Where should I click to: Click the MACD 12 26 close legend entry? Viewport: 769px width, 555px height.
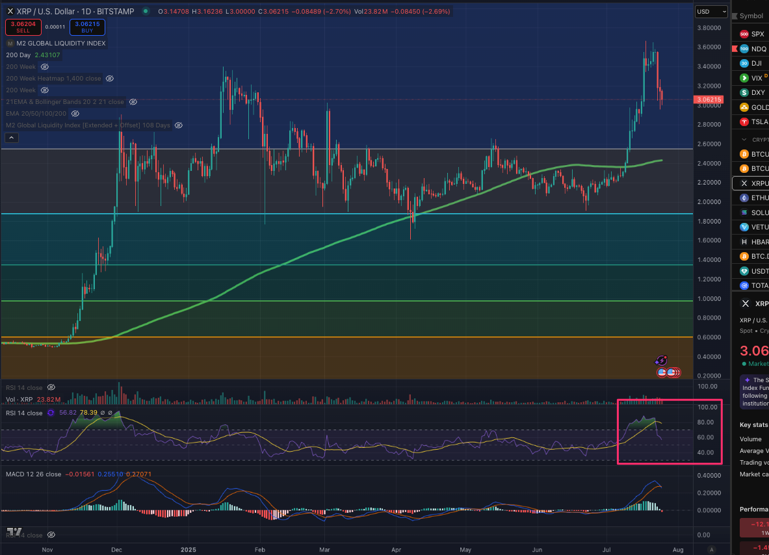tap(33, 474)
